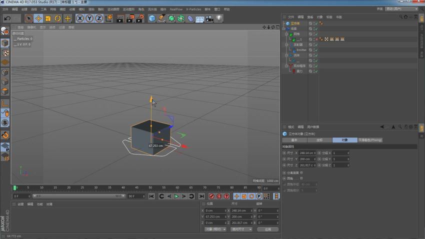Image resolution: width=425 pixels, height=239 pixels.
Task: Select the Emitter object in Object Manager
Action: click(x=301, y=50)
